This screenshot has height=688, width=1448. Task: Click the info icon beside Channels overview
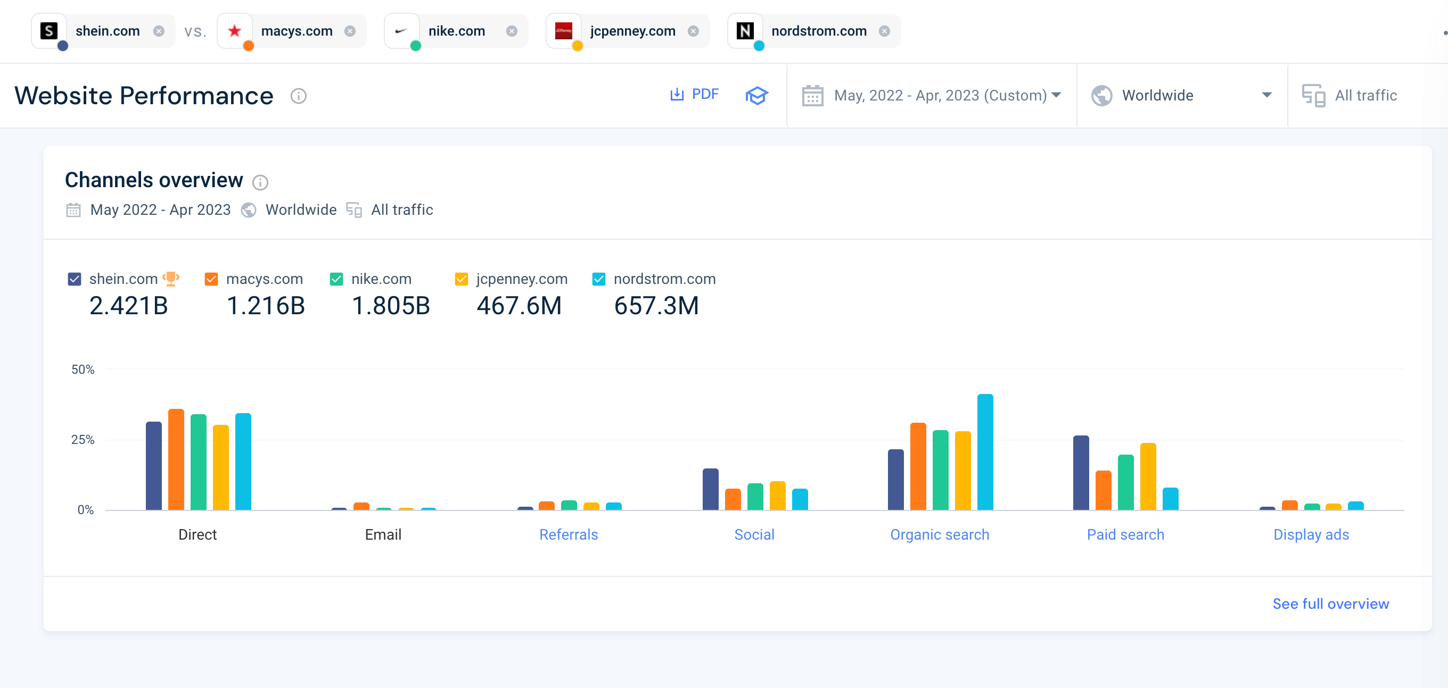coord(260,182)
